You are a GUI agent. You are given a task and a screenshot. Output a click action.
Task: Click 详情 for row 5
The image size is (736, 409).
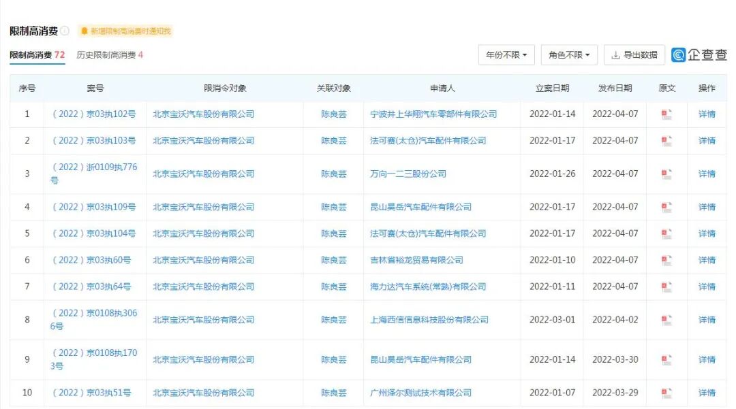point(707,233)
